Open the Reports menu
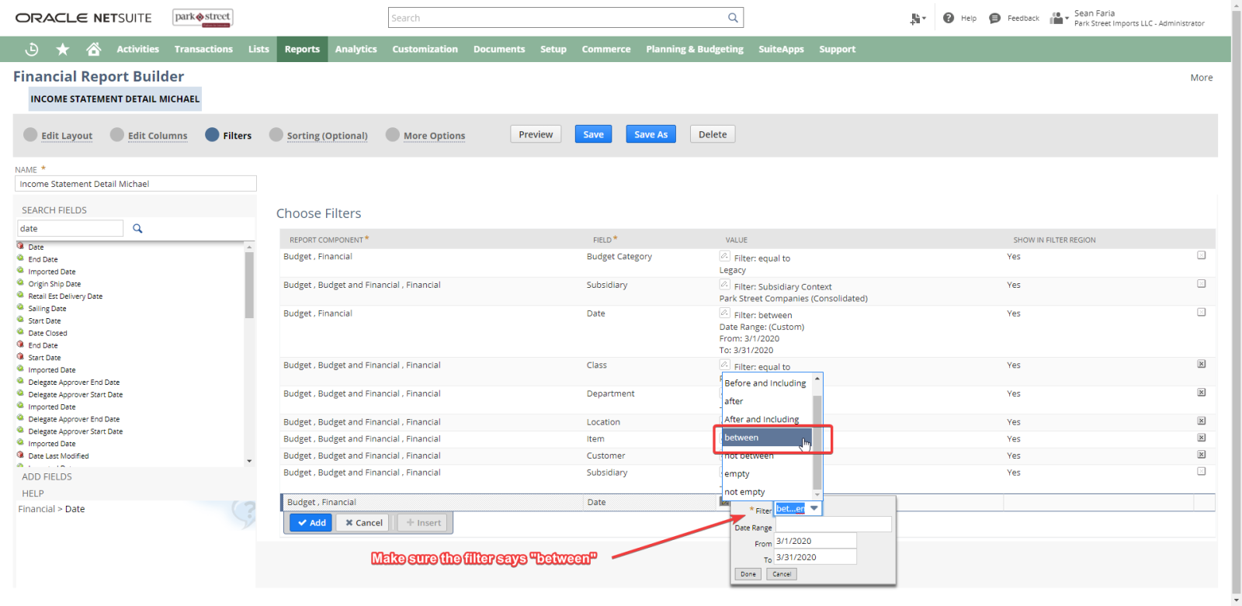This screenshot has height=606, width=1242. tap(302, 49)
